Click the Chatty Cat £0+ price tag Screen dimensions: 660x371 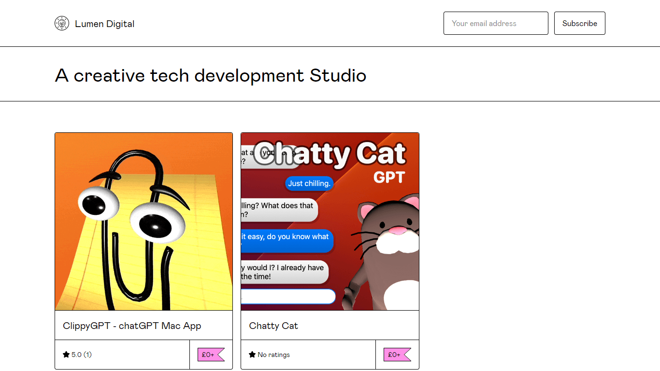pos(397,355)
